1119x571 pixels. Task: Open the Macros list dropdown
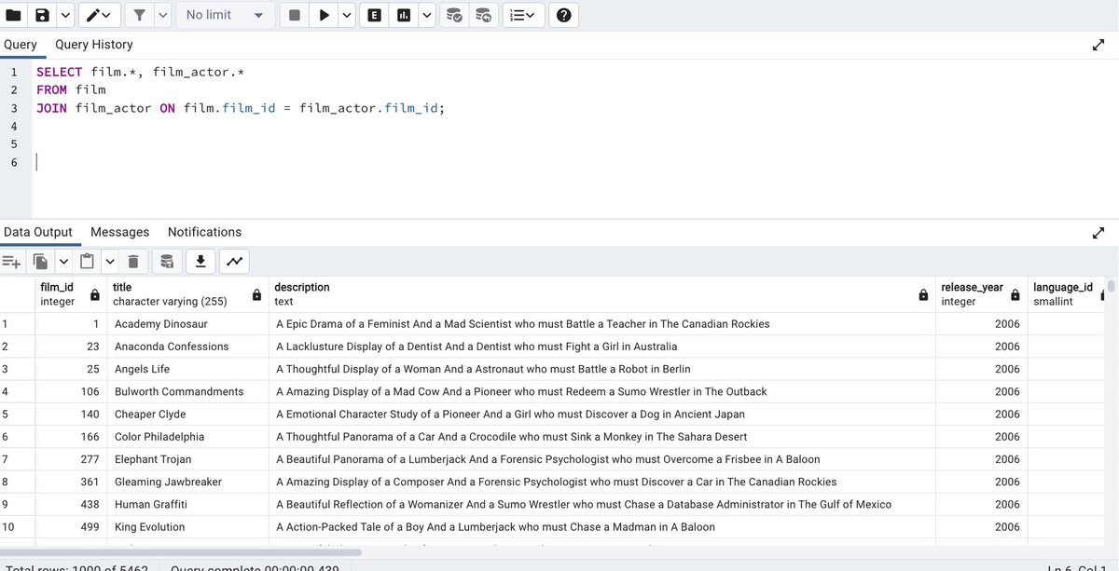[x=524, y=15]
